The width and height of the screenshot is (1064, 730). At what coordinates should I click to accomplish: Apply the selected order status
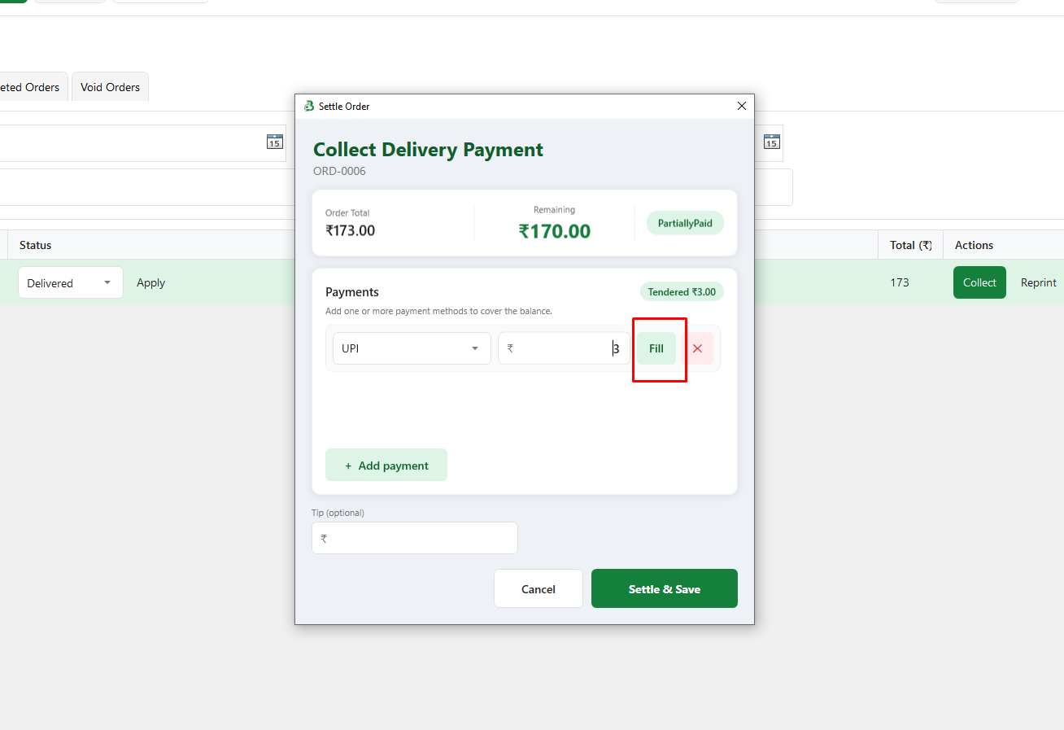150,282
